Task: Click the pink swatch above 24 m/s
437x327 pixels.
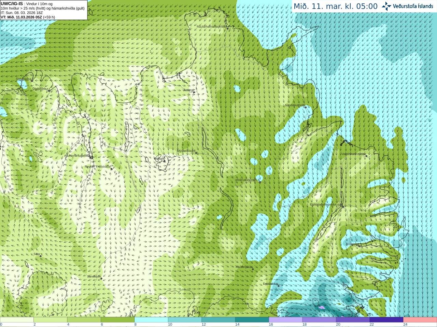Action: pos(420,320)
